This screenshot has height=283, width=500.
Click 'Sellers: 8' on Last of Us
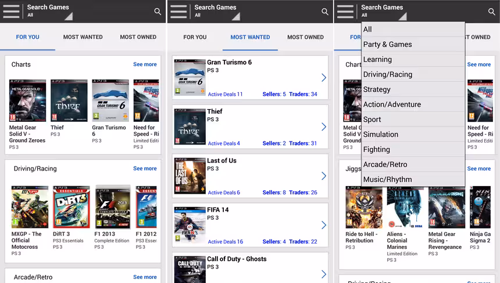(274, 193)
